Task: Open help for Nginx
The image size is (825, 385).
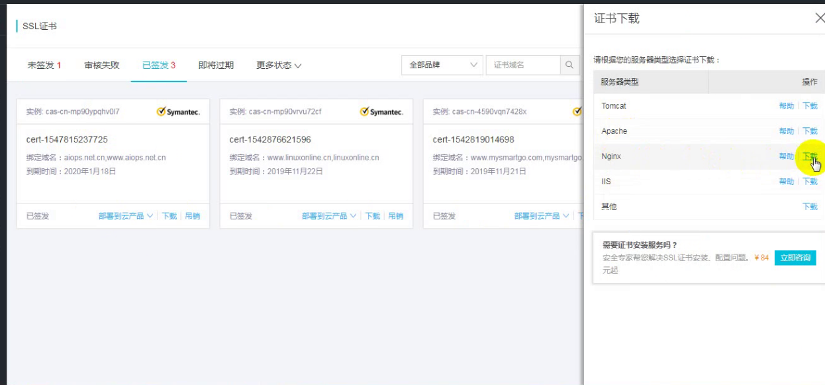Action: (x=786, y=156)
